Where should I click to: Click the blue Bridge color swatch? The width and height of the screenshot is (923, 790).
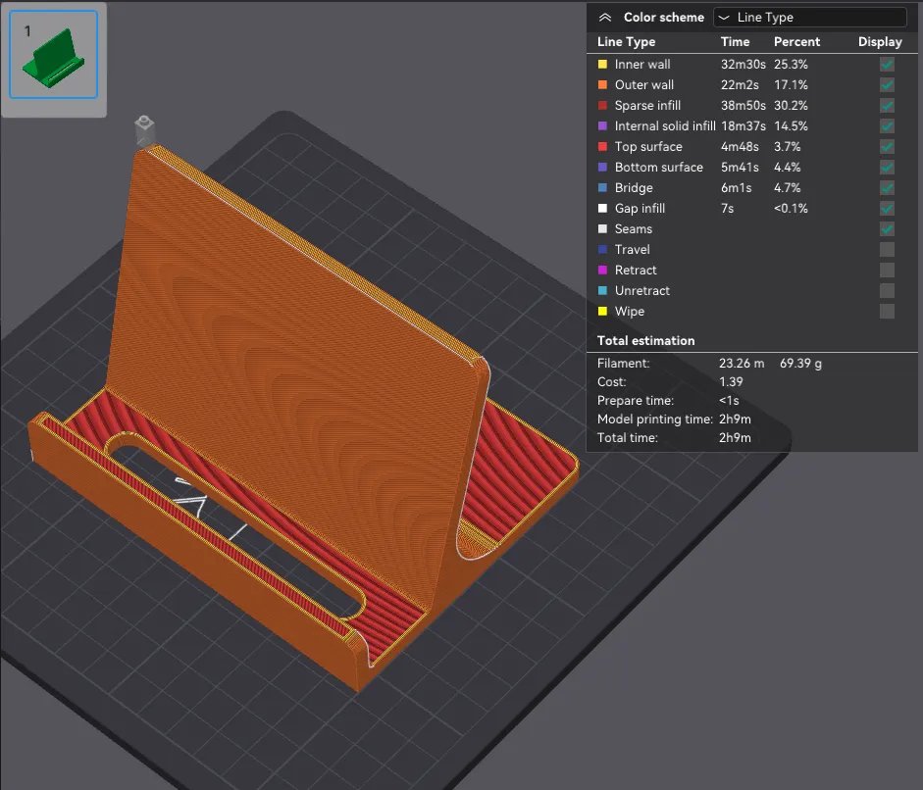(603, 188)
